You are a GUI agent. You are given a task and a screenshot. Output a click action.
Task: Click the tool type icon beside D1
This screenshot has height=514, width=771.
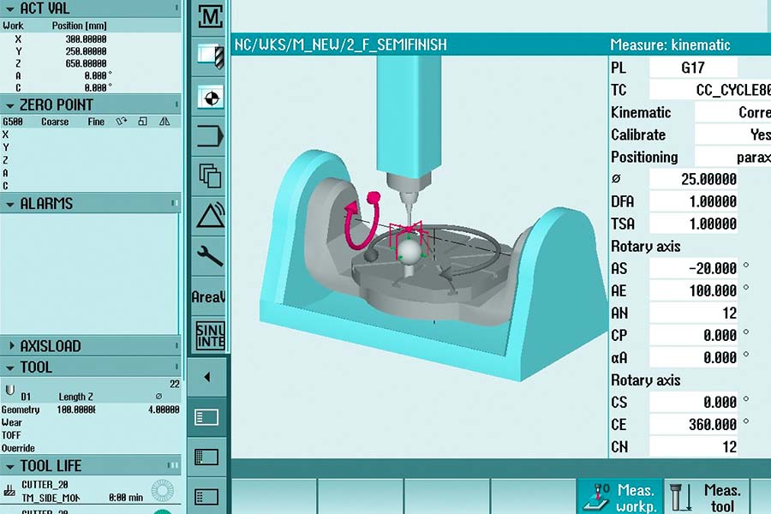coord(9,391)
